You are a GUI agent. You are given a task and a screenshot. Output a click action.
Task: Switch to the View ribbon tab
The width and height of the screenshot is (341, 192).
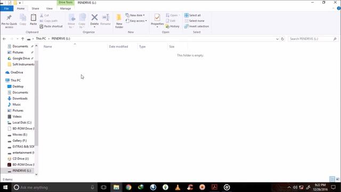pos(50,9)
